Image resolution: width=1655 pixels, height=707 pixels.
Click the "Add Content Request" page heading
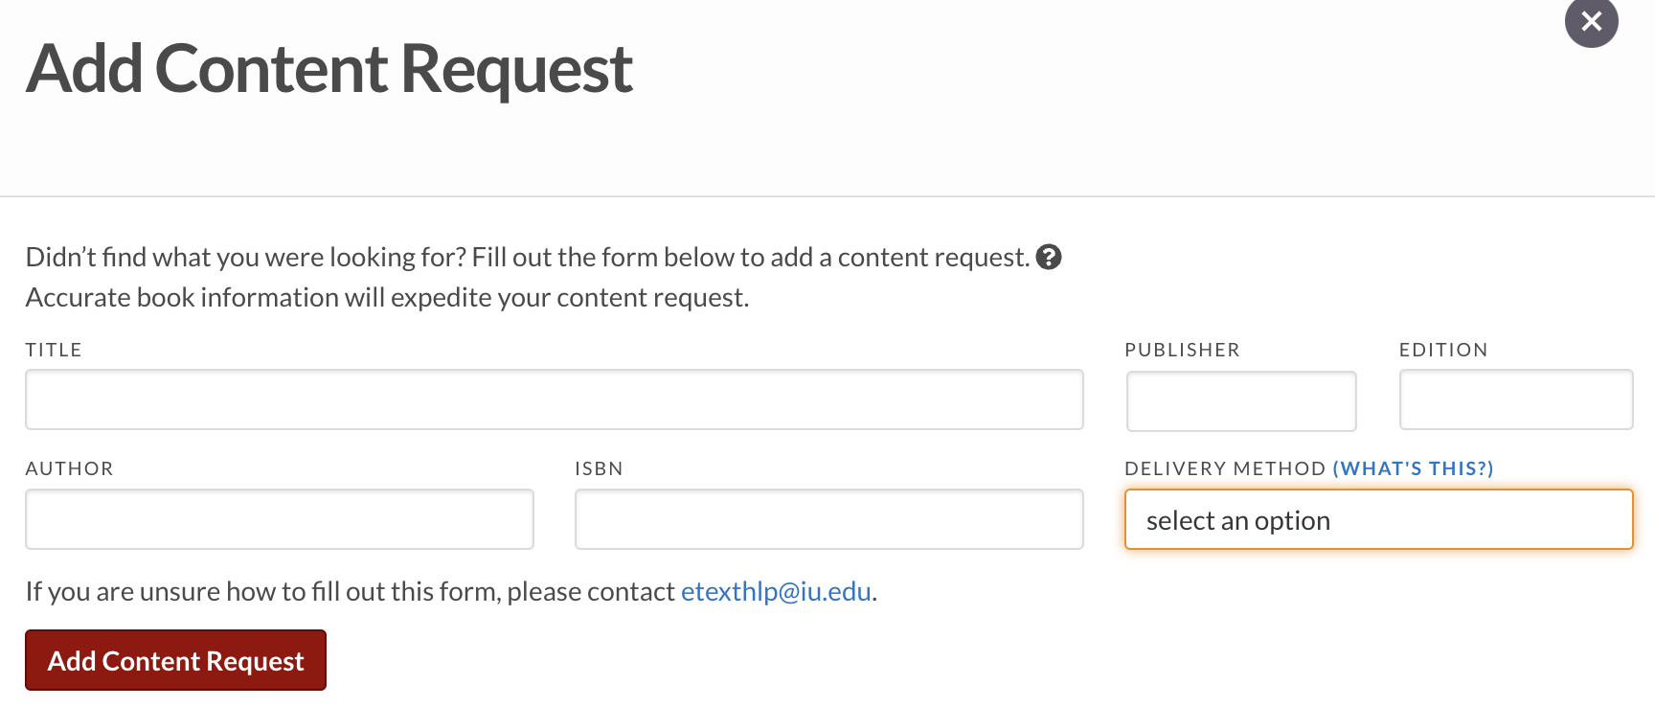pyautogui.click(x=329, y=69)
